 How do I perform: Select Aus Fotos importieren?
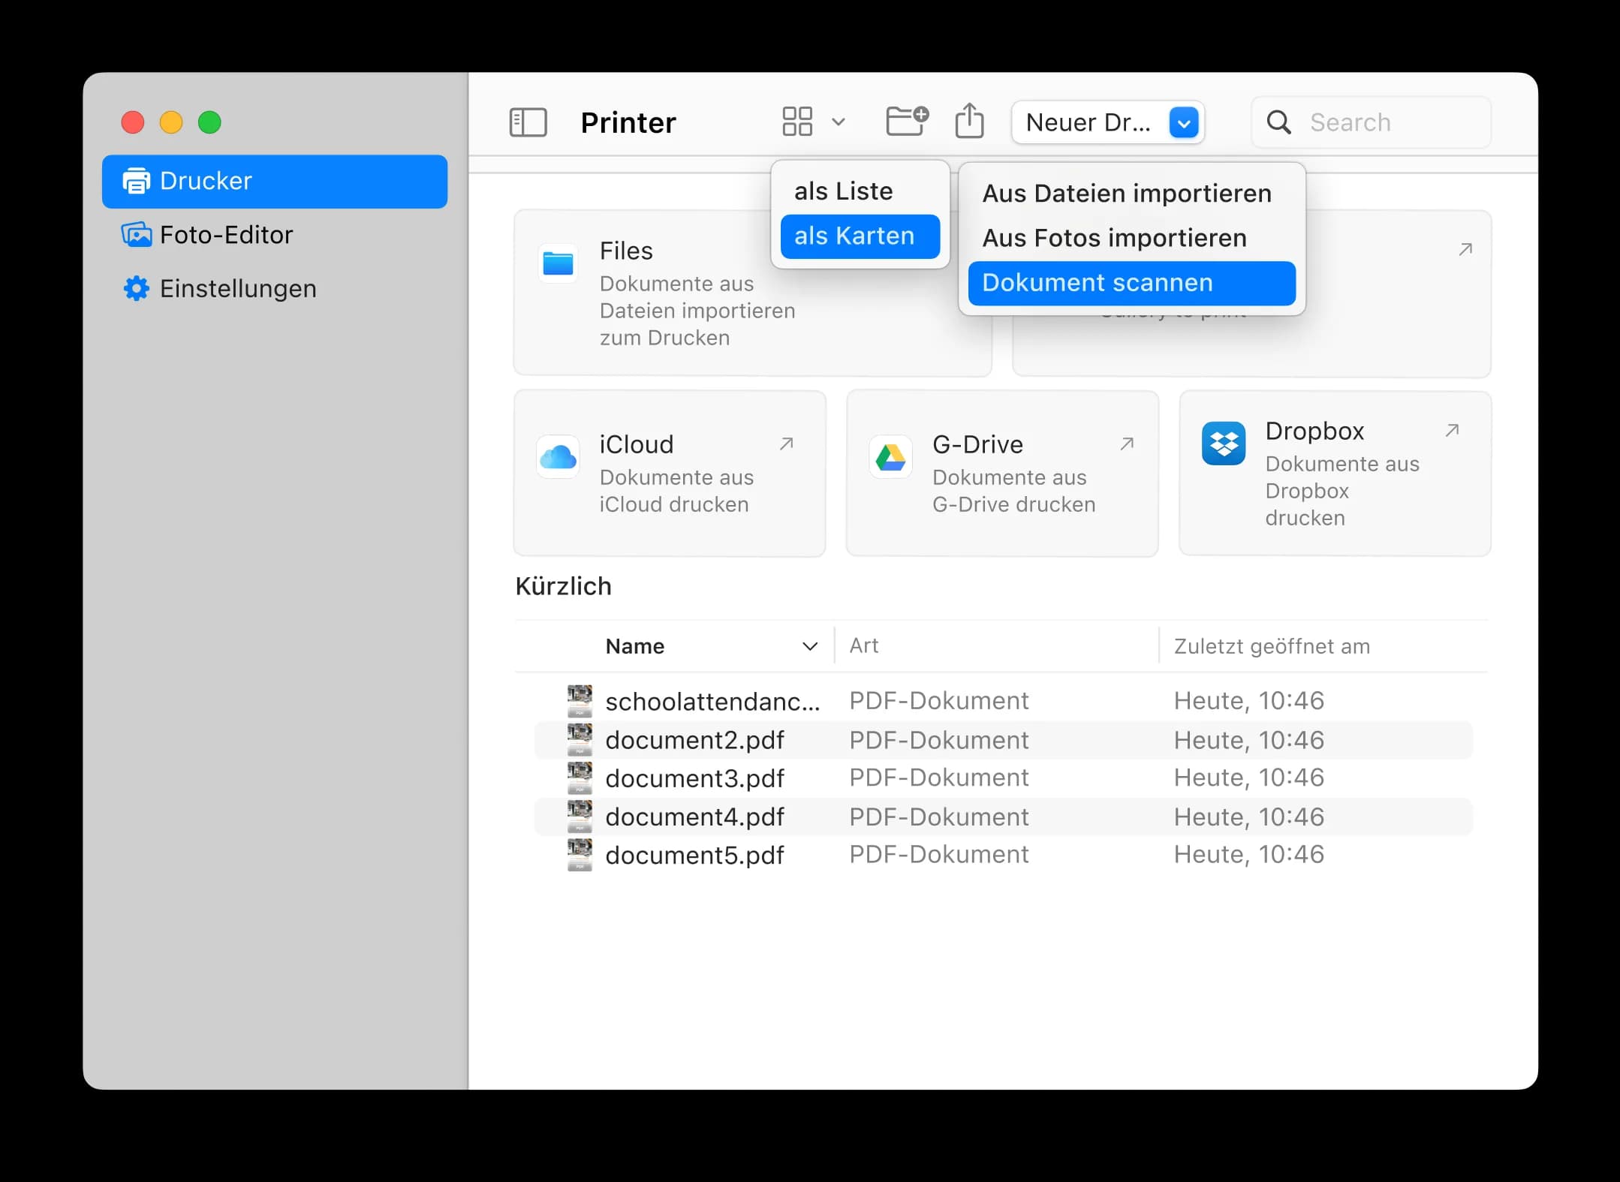coord(1131,239)
